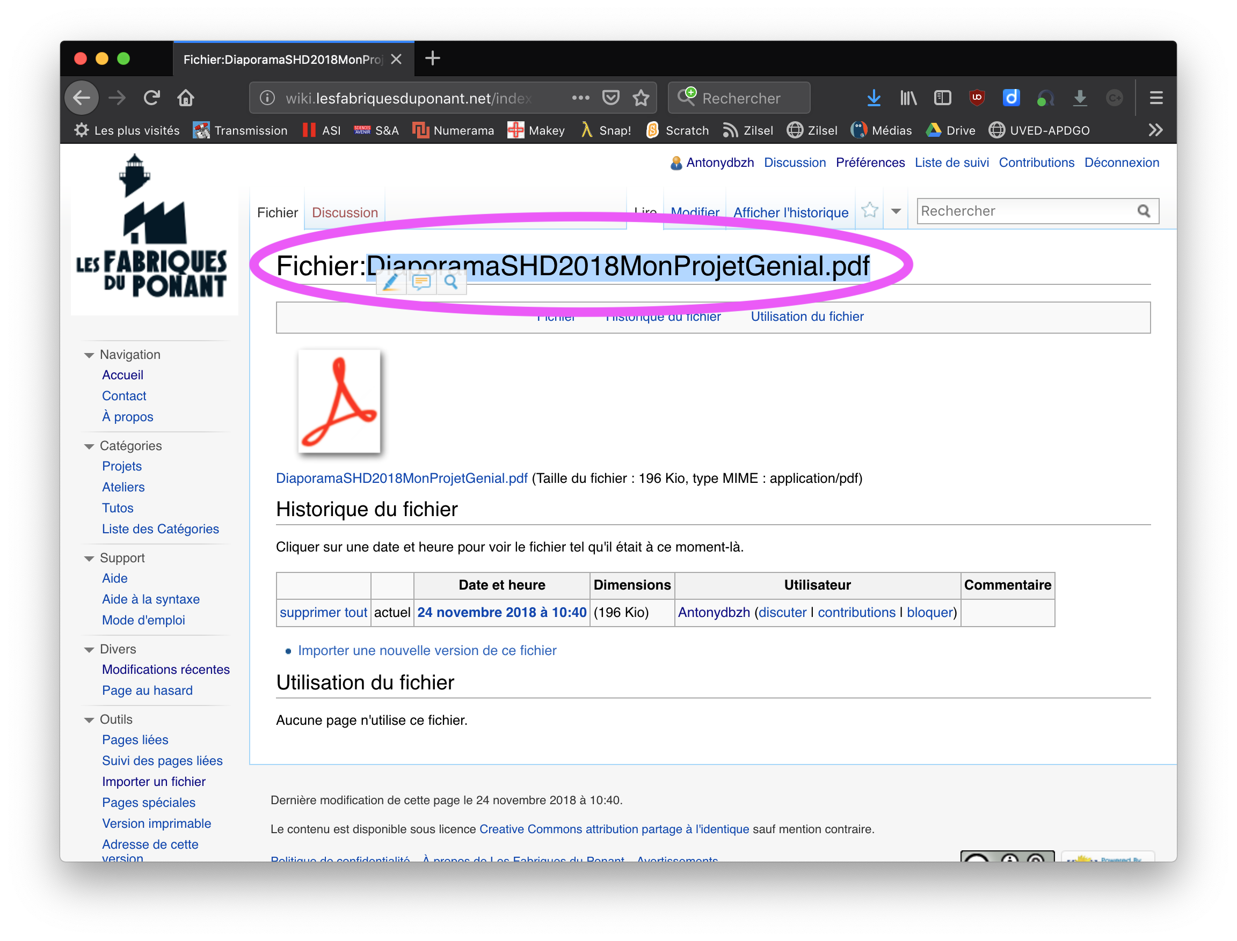This screenshot has width=1237, height=941.
Task: Click the magnifier icon under the title
Action: [x=451, y=282]
